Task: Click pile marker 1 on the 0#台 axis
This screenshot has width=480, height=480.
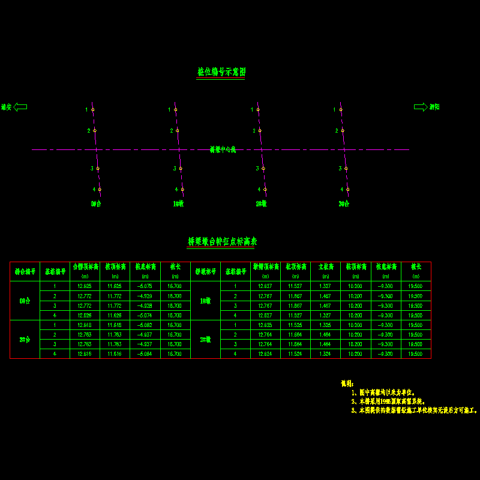Action: tap(93, 110)
